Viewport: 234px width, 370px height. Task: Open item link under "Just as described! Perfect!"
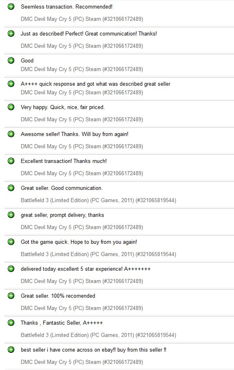[82, 46]
